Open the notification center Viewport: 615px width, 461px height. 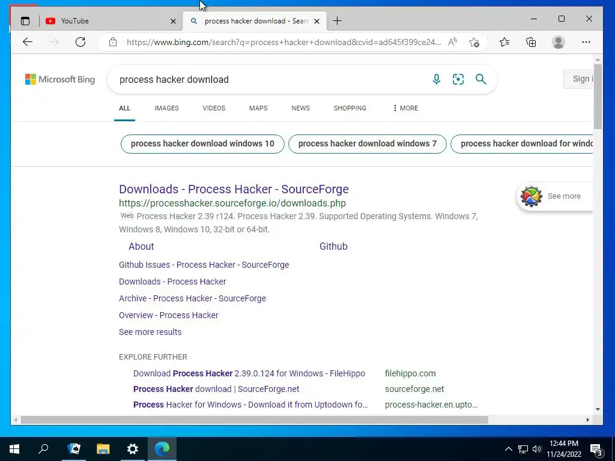coord(596,450)
